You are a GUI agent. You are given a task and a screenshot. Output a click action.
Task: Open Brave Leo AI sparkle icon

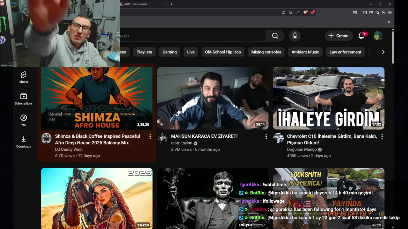point(377,12)
